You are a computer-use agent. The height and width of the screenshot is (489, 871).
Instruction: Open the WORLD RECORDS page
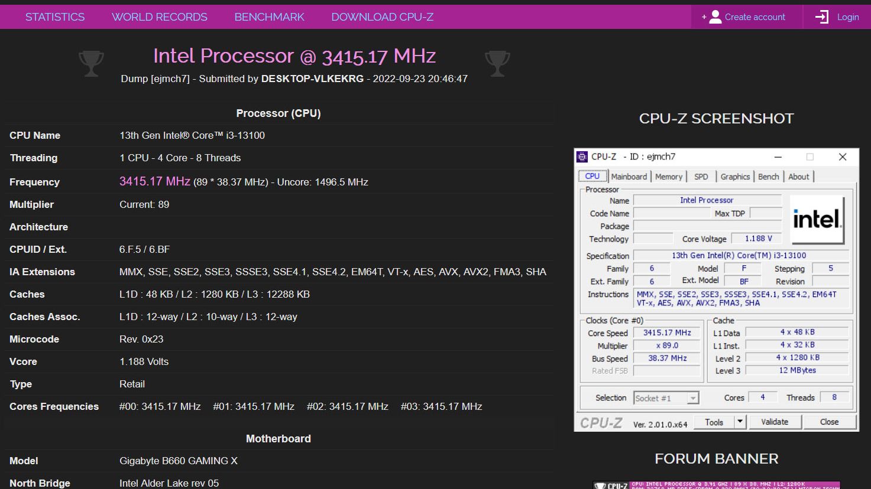coord(160,17)
